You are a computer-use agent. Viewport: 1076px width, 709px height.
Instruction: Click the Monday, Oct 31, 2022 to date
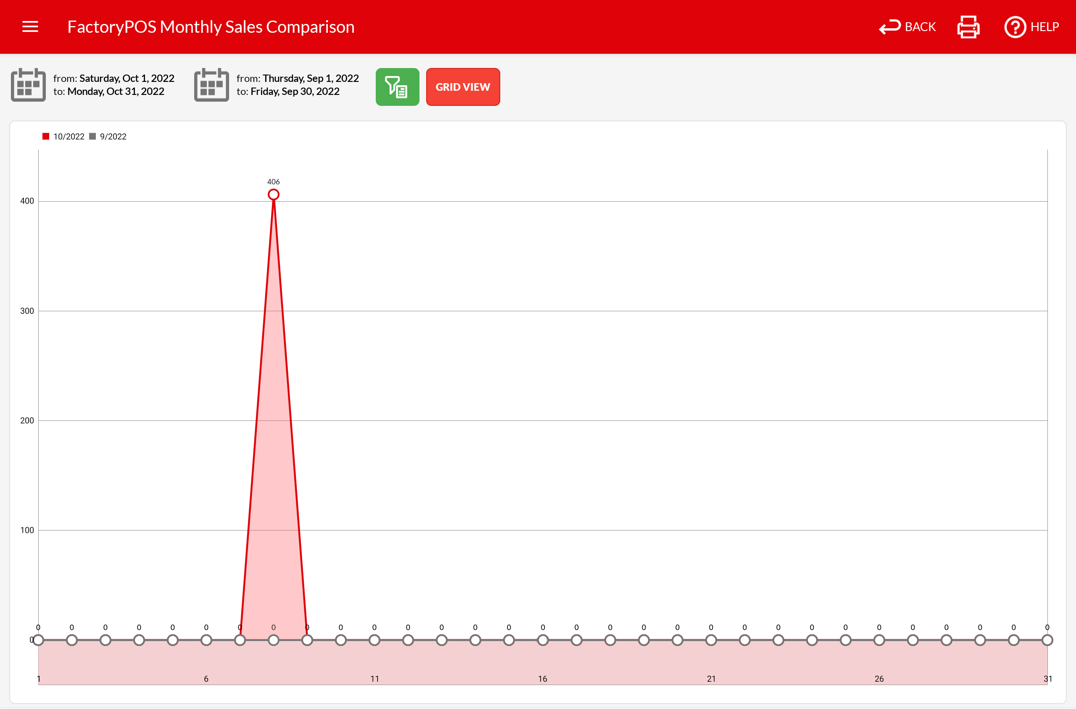(116, 91)
